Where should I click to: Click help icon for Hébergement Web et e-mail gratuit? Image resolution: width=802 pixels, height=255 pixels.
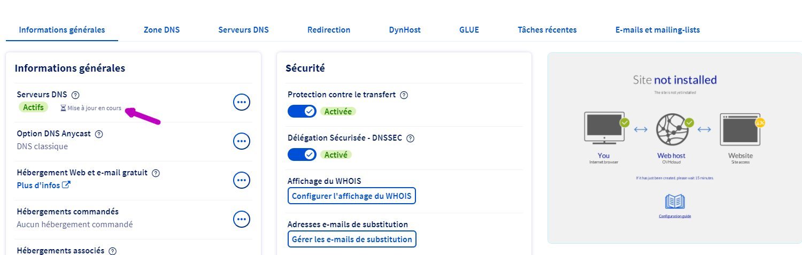tap(156, 173)
